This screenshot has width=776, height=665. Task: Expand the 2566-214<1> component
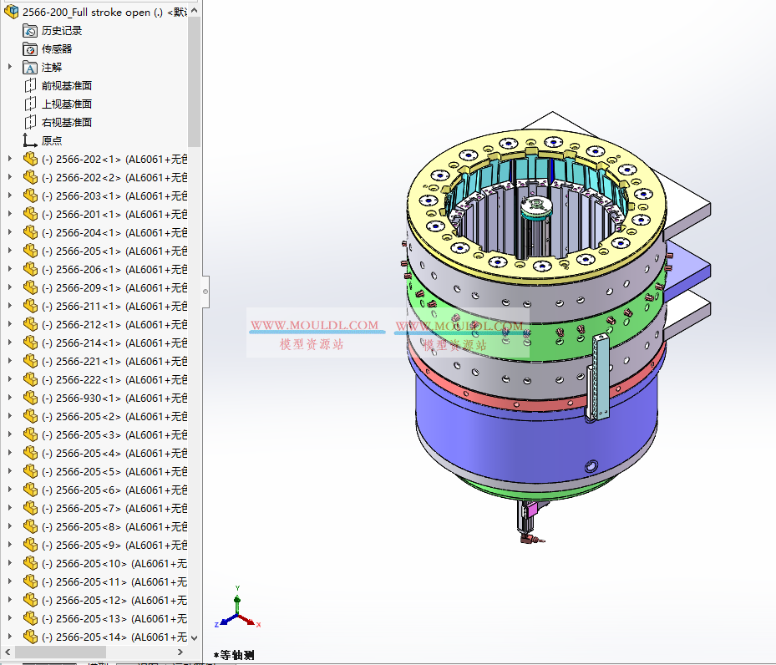(10, 343)
